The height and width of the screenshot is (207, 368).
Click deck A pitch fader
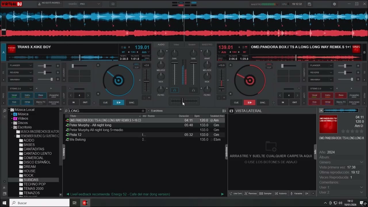click(146, 81)
